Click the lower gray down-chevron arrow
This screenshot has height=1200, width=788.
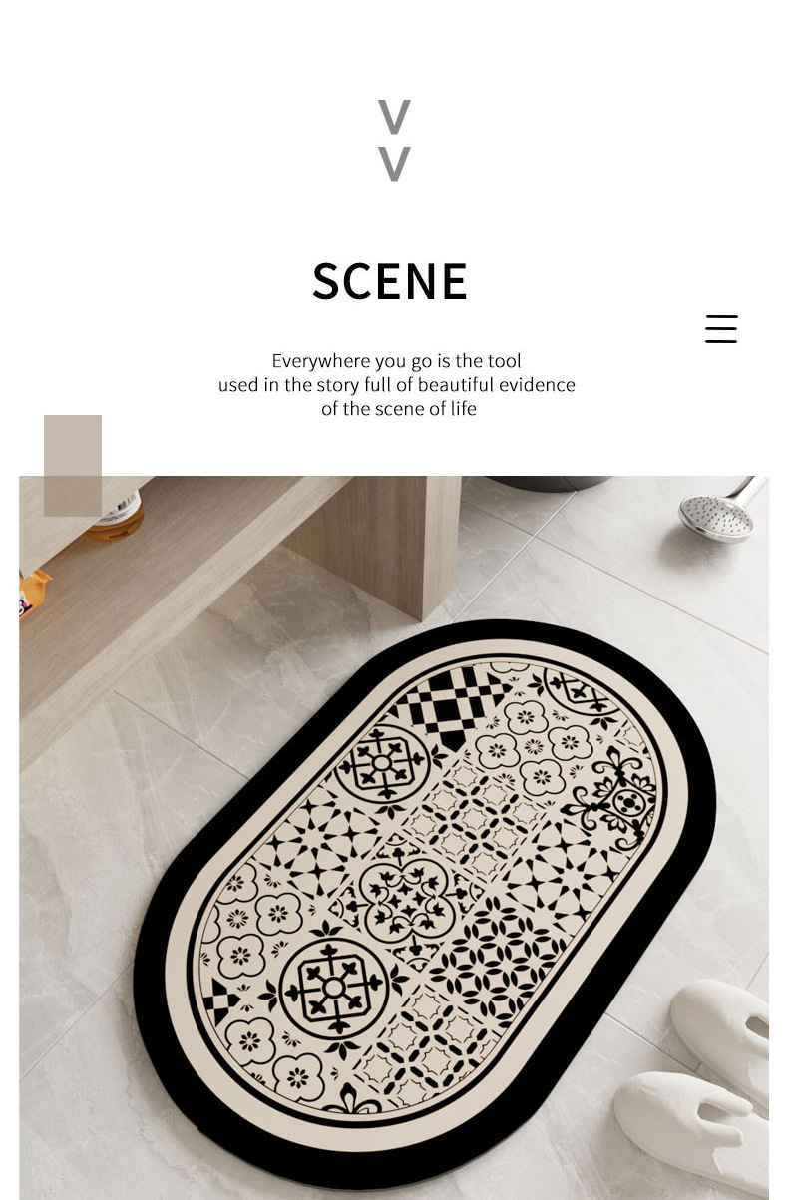394,164
